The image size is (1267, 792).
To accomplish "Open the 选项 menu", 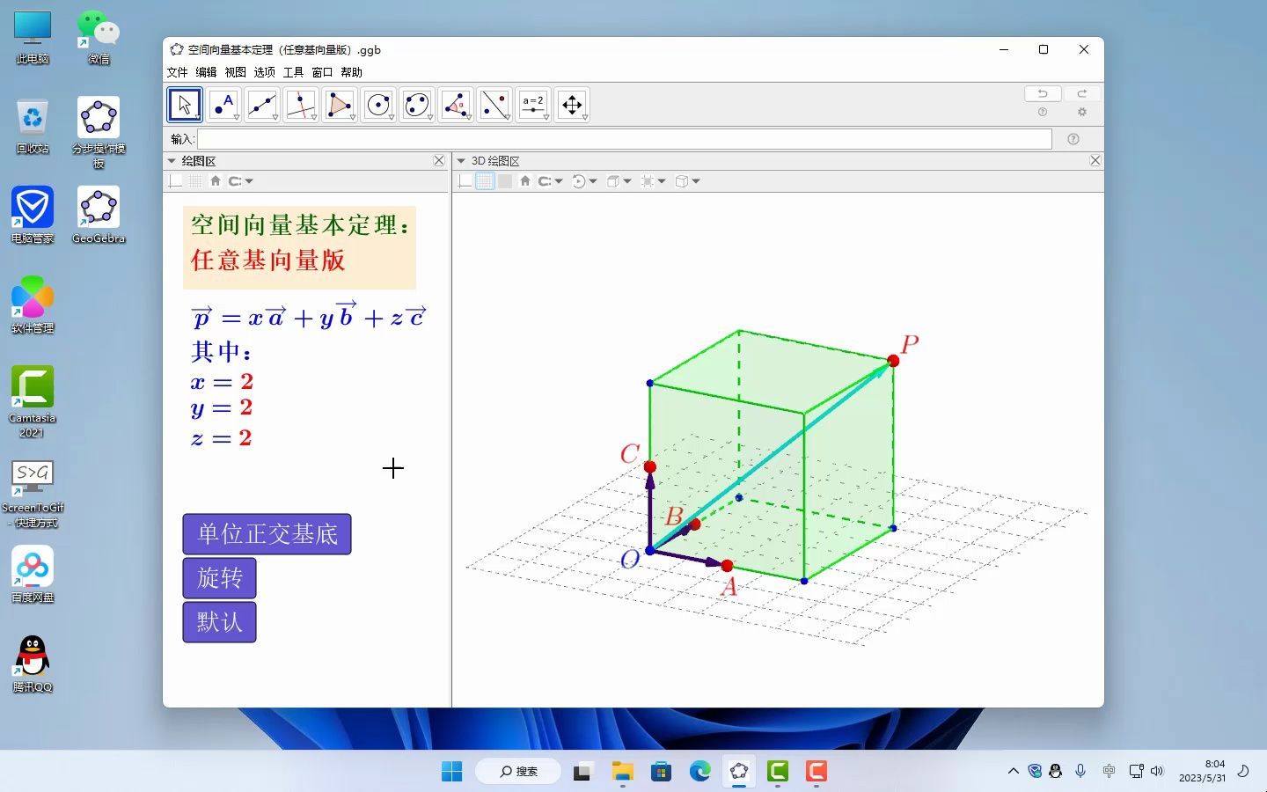I will [264, 72].
